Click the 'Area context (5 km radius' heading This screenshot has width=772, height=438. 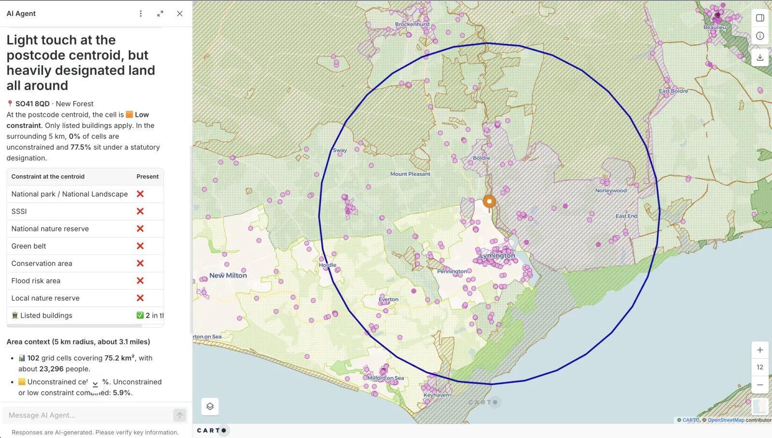click(78, 342)
